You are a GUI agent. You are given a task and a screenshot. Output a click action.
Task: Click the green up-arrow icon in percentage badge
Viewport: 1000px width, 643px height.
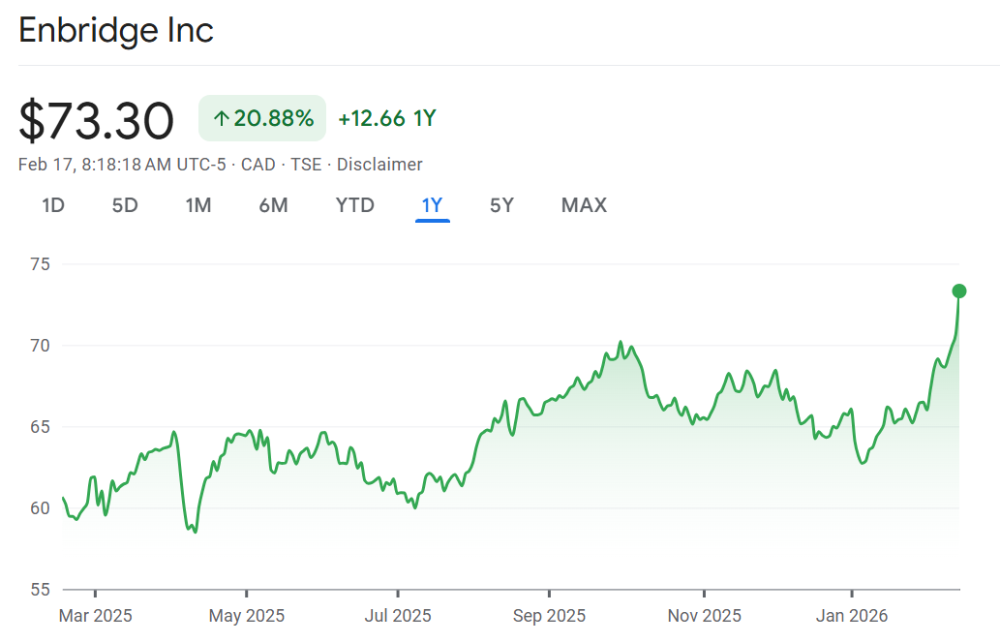click(x=221, y=119)
